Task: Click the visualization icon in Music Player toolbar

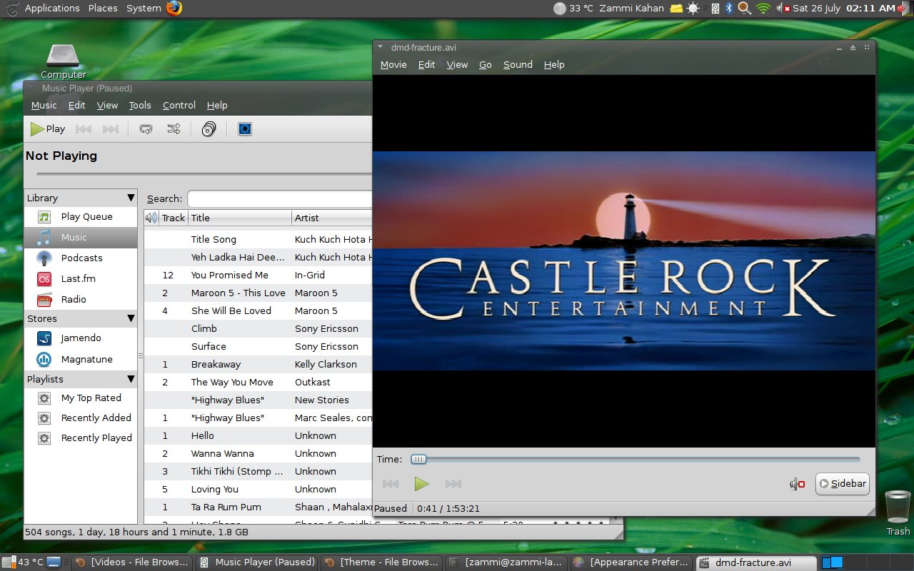Action: (245, 129)
